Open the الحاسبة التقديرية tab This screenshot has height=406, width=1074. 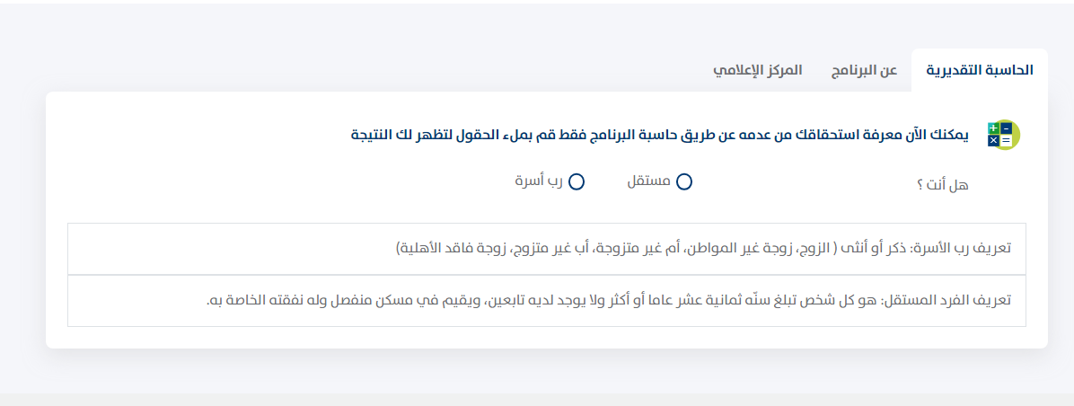pyautogui.click(x=980, y=71)
